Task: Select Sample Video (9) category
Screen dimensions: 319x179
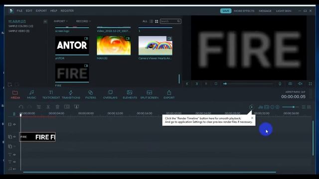Action: [x=19, y=31]
